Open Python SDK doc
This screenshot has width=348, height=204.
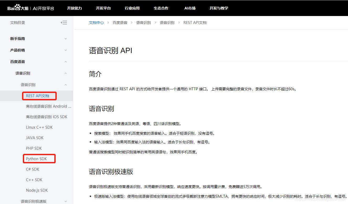pos(36,159)
